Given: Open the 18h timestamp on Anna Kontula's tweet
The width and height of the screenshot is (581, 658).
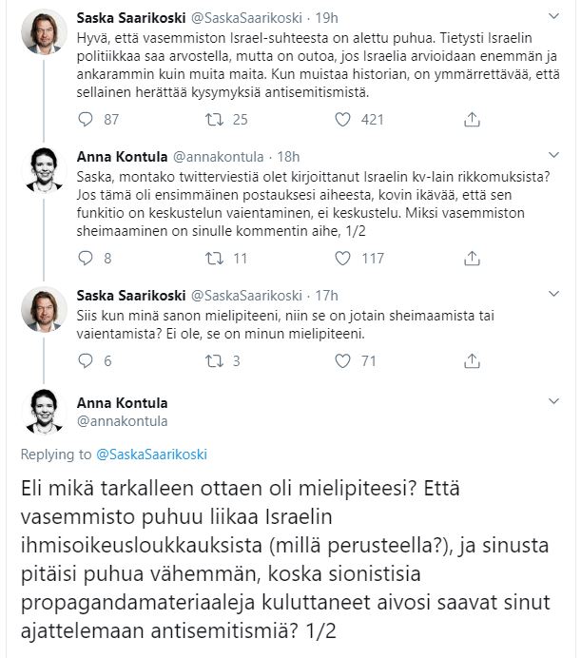Looking at the screenshot, I should pos(288,157).
